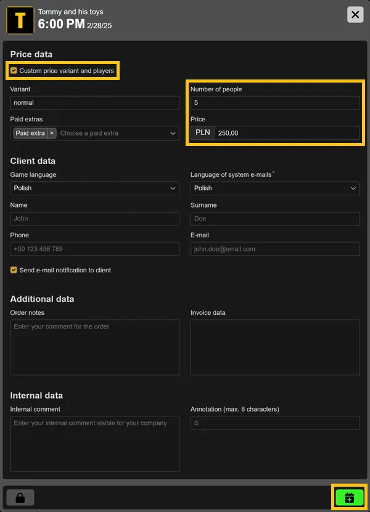Toggle Custom price variant and players checkbox

[14, 71]
